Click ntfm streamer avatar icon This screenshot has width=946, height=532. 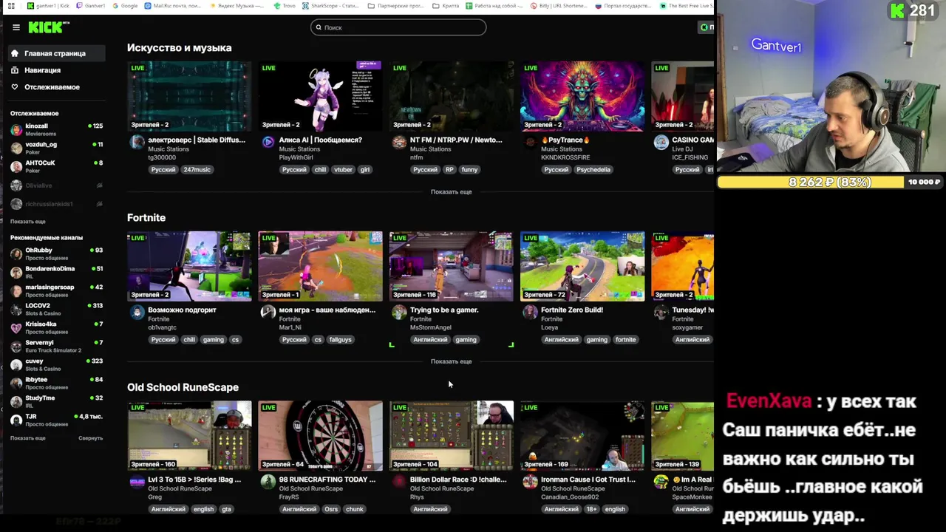point(399,143)
